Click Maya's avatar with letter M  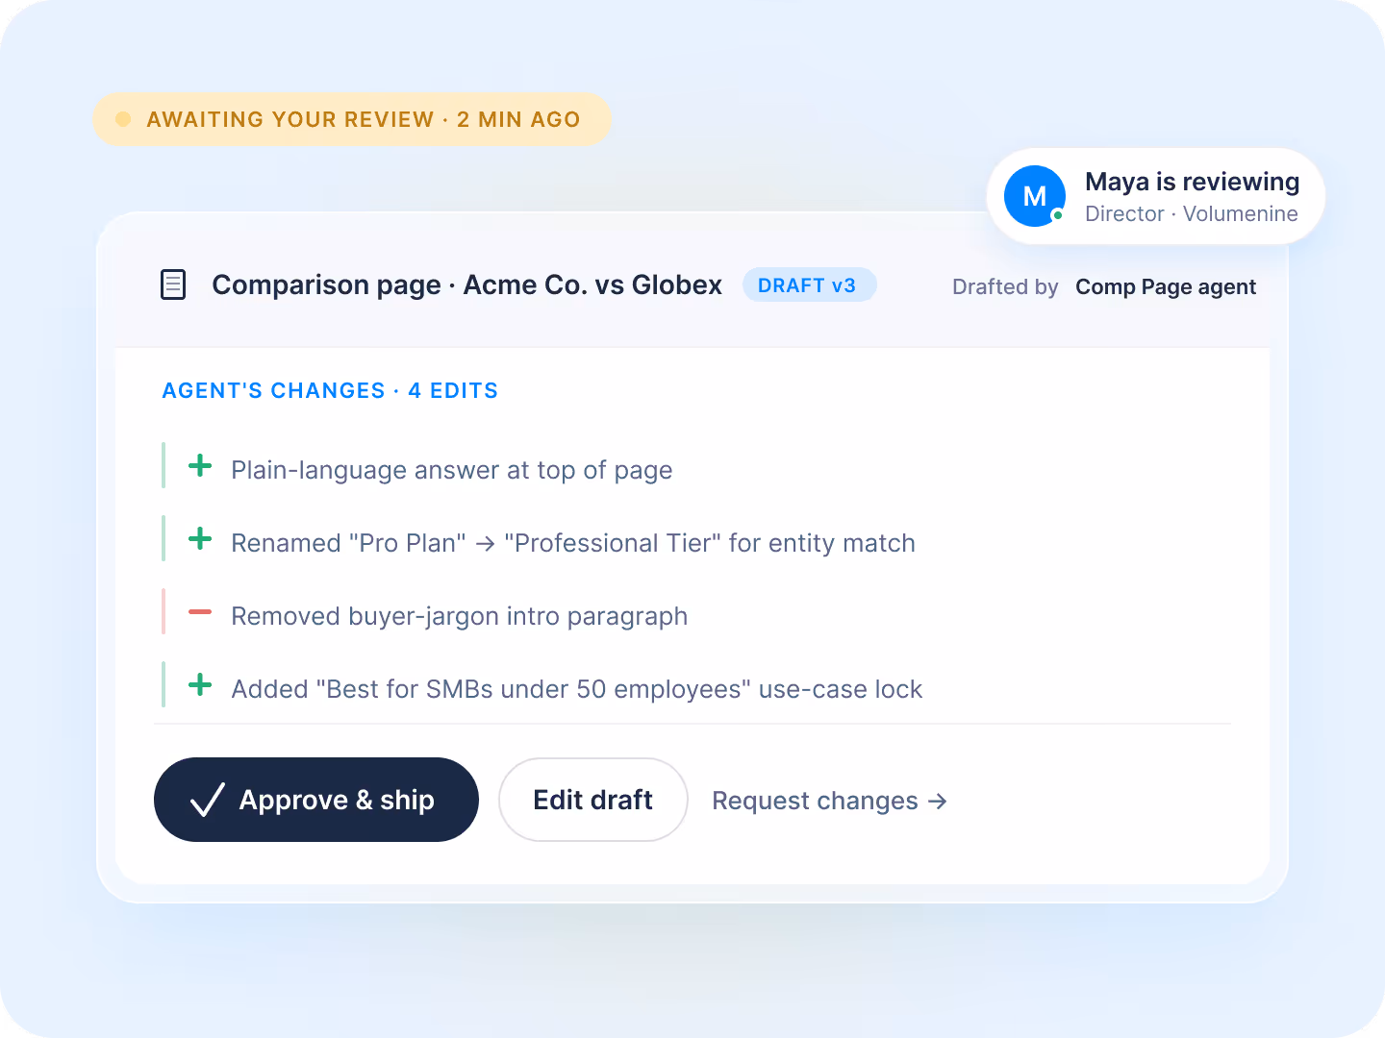point(1035,196)
